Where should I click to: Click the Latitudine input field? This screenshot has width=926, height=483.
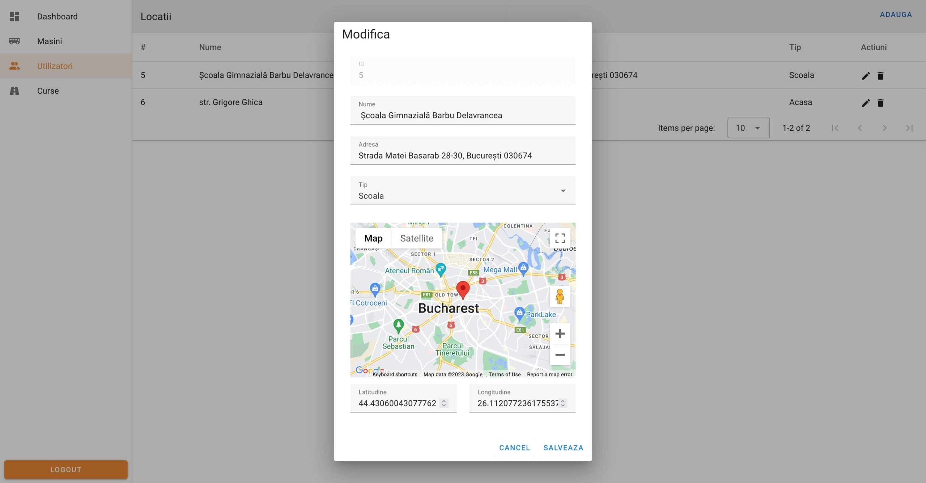(403, 398)
